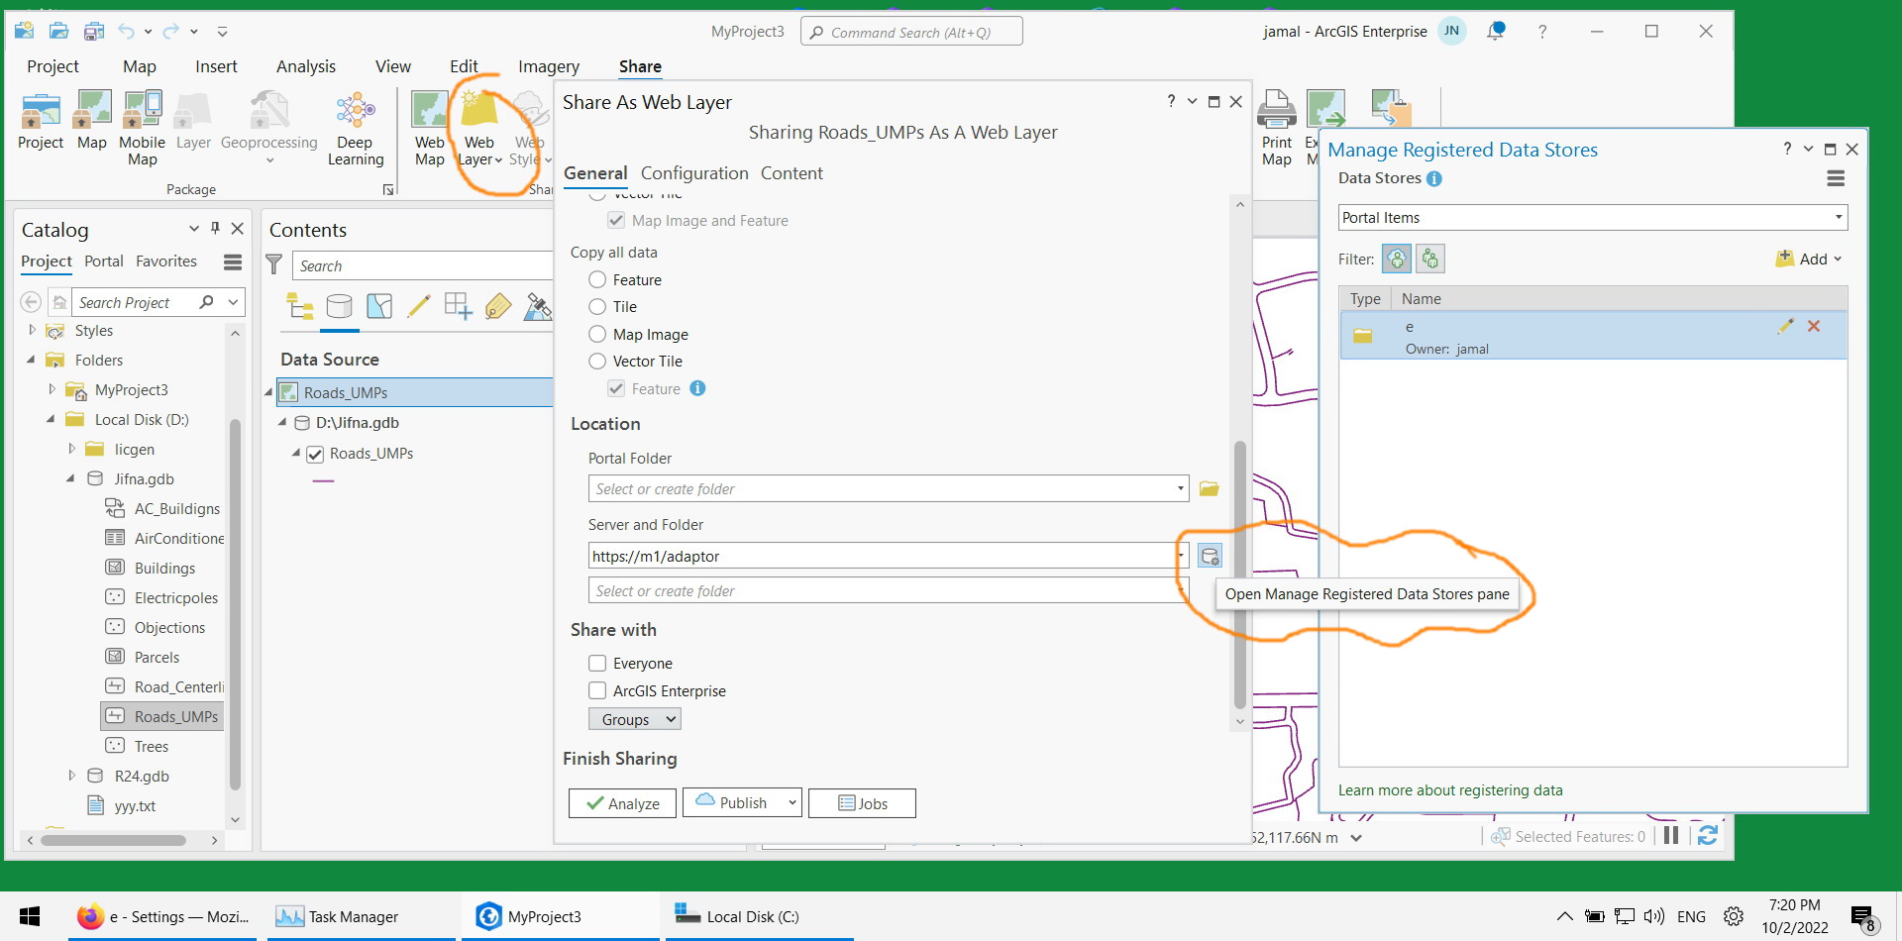Open the Learn more about registering data link

pos(1450,789)
